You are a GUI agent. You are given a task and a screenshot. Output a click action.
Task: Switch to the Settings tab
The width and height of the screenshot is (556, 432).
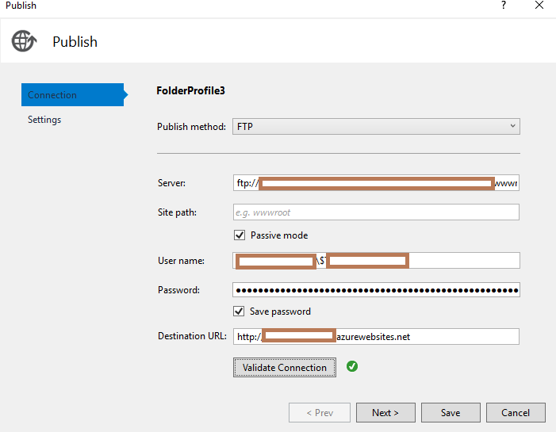[44, 120]
